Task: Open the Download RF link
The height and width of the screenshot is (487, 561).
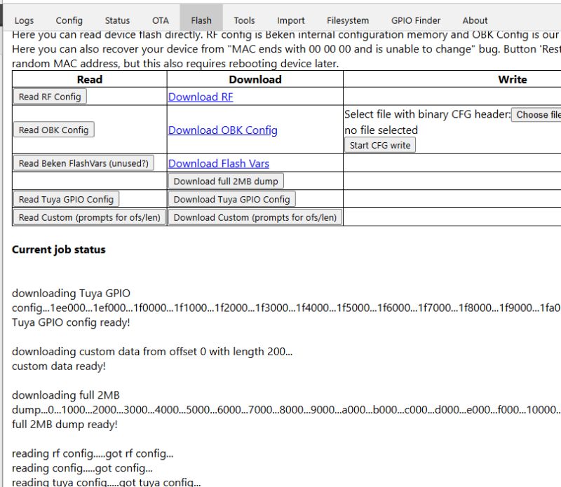Action: [x=200, y=96]
